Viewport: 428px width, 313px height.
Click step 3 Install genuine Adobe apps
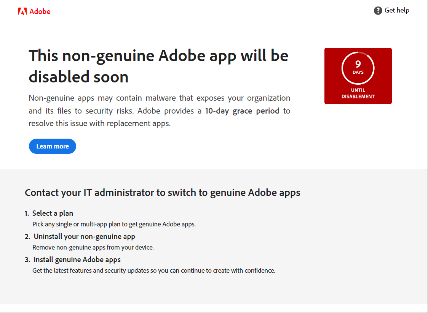click(x=77, y=259)
